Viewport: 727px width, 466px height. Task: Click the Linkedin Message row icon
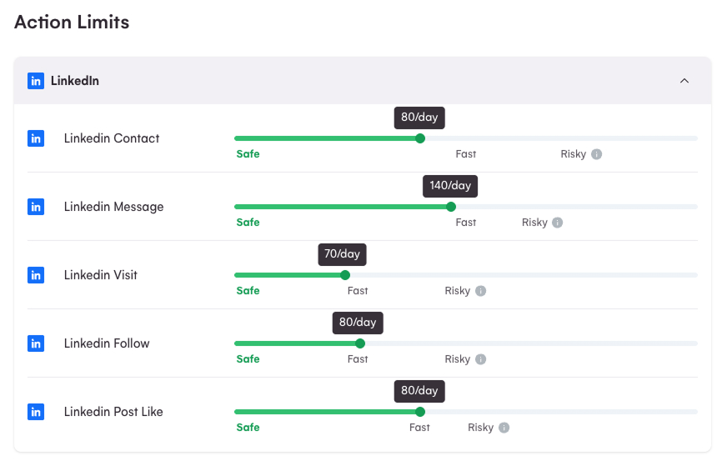click(x=36, y=207)
